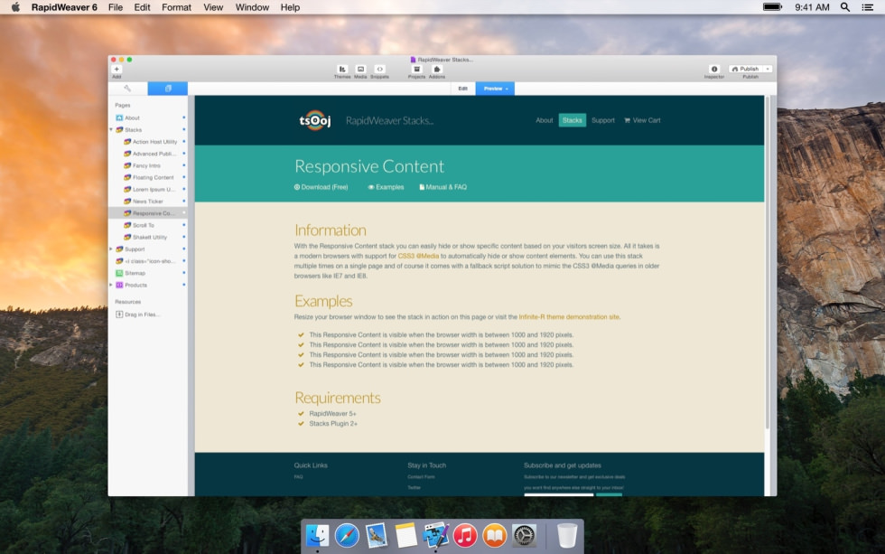This screenshot has height=554, width=885.
Task: Open Infinite-R theme demonstration site link
Action: [x=569, y=317]
